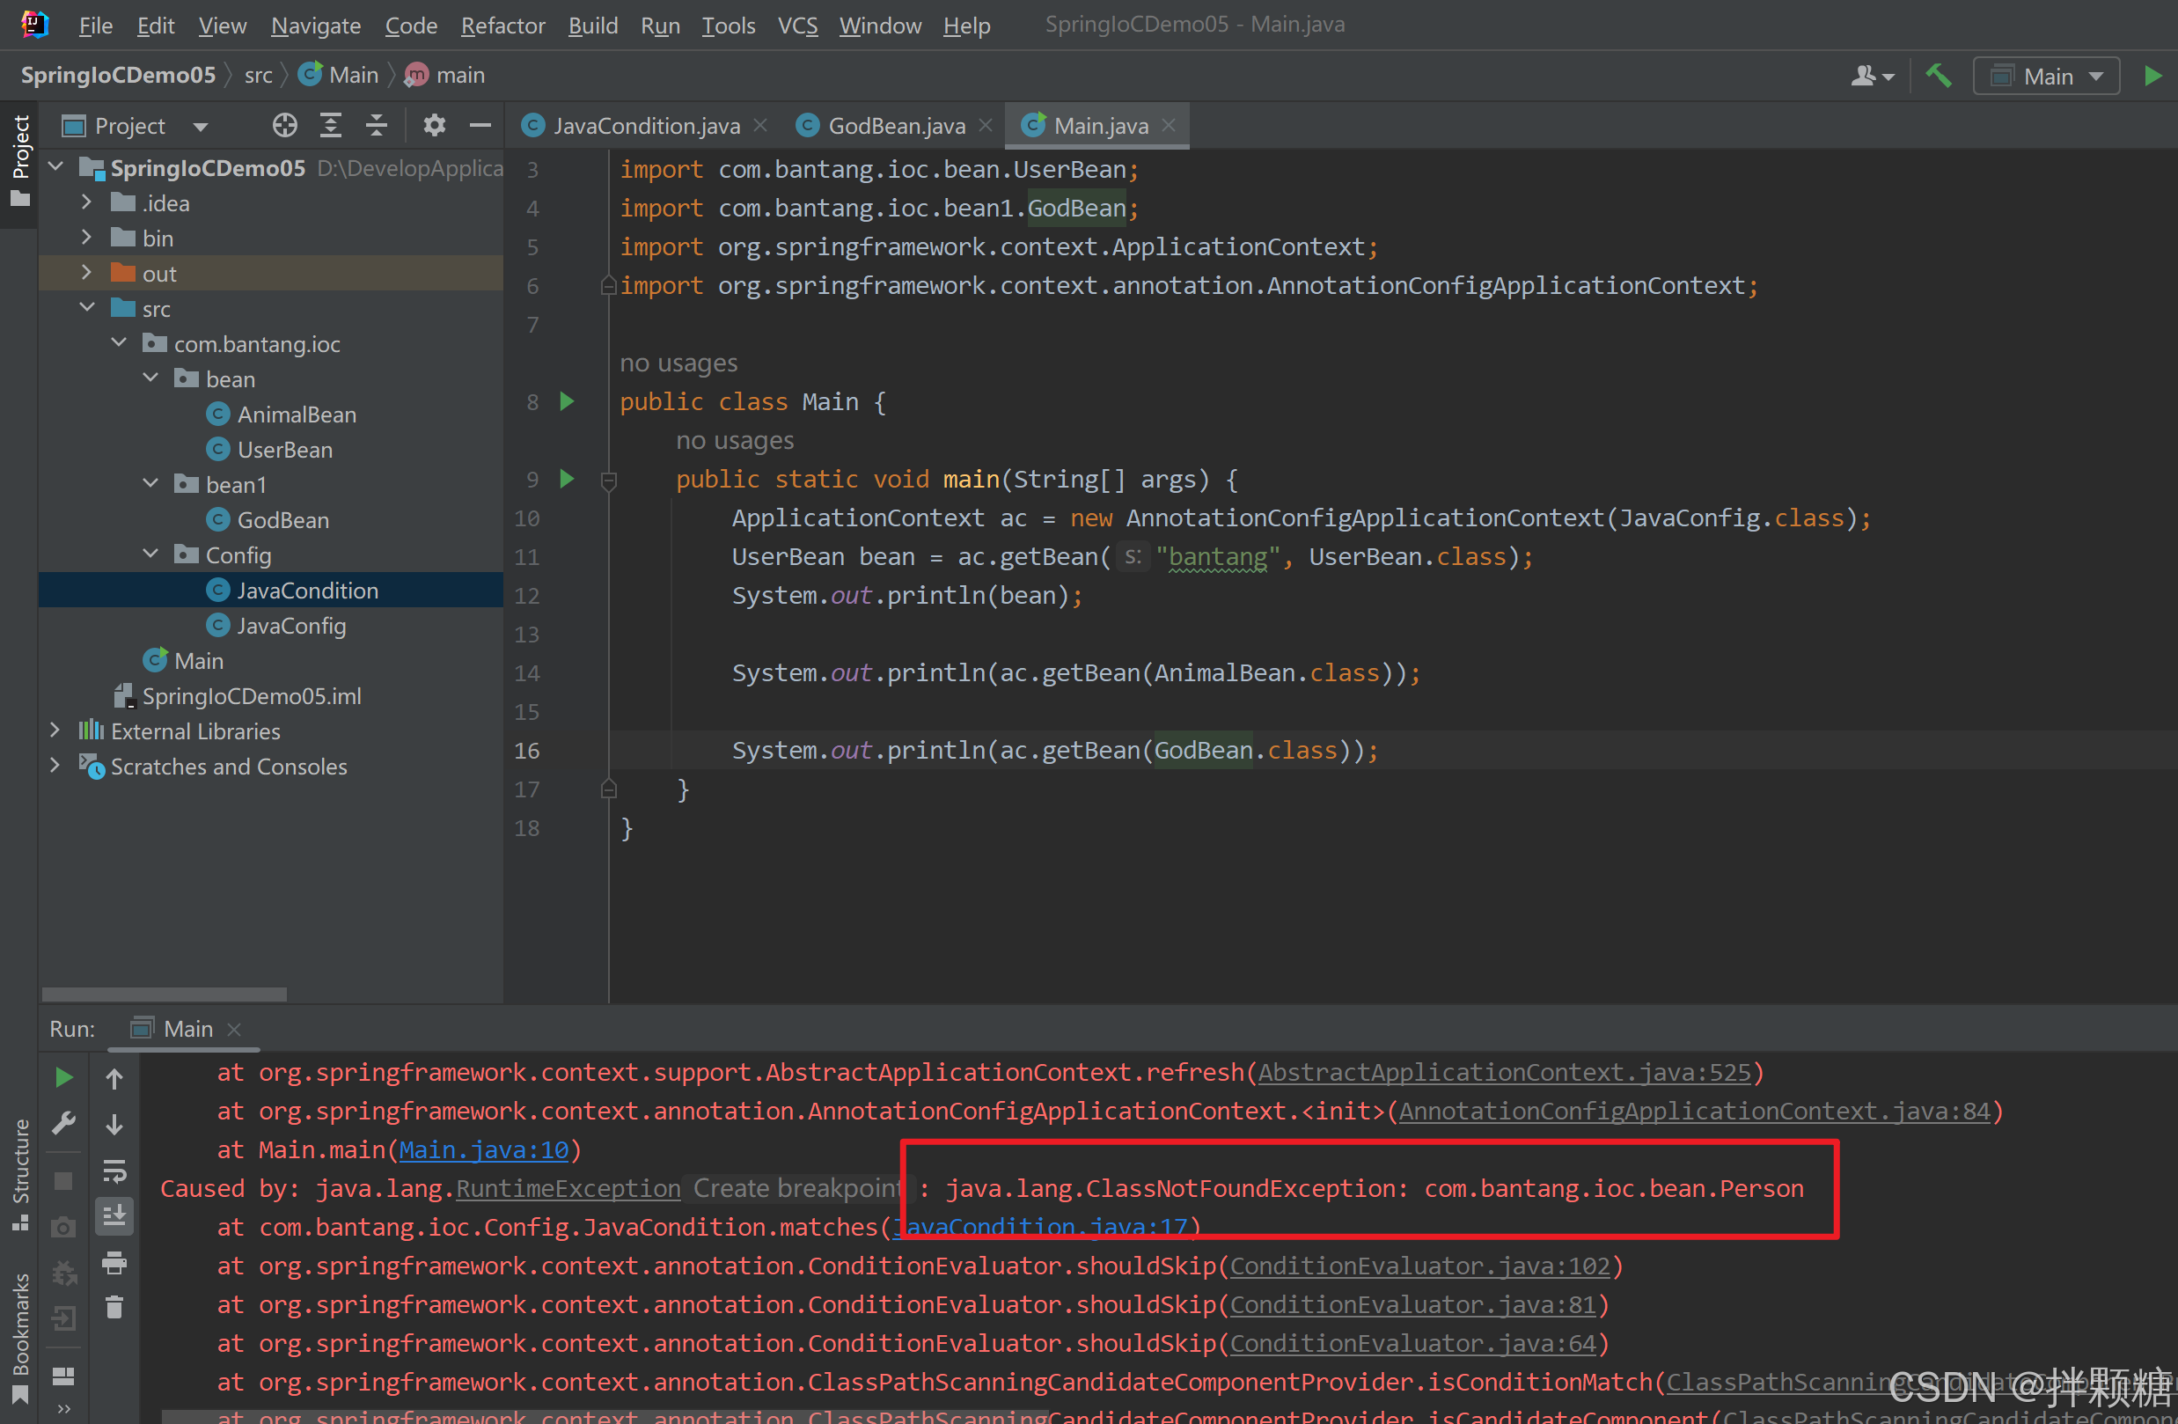The width and height of the screenshot is (2178, 1424).
Task: Click Expand All icon in Project panel
Action: point(330,125)
